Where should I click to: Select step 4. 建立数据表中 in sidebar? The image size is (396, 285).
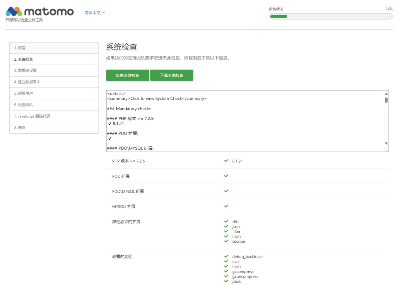pos(54,82)
